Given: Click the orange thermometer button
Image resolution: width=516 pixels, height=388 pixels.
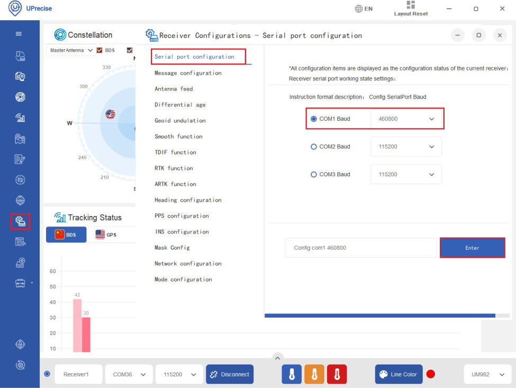Looking at the screenshot, I should pyautogui.click(x=314, y=374).
